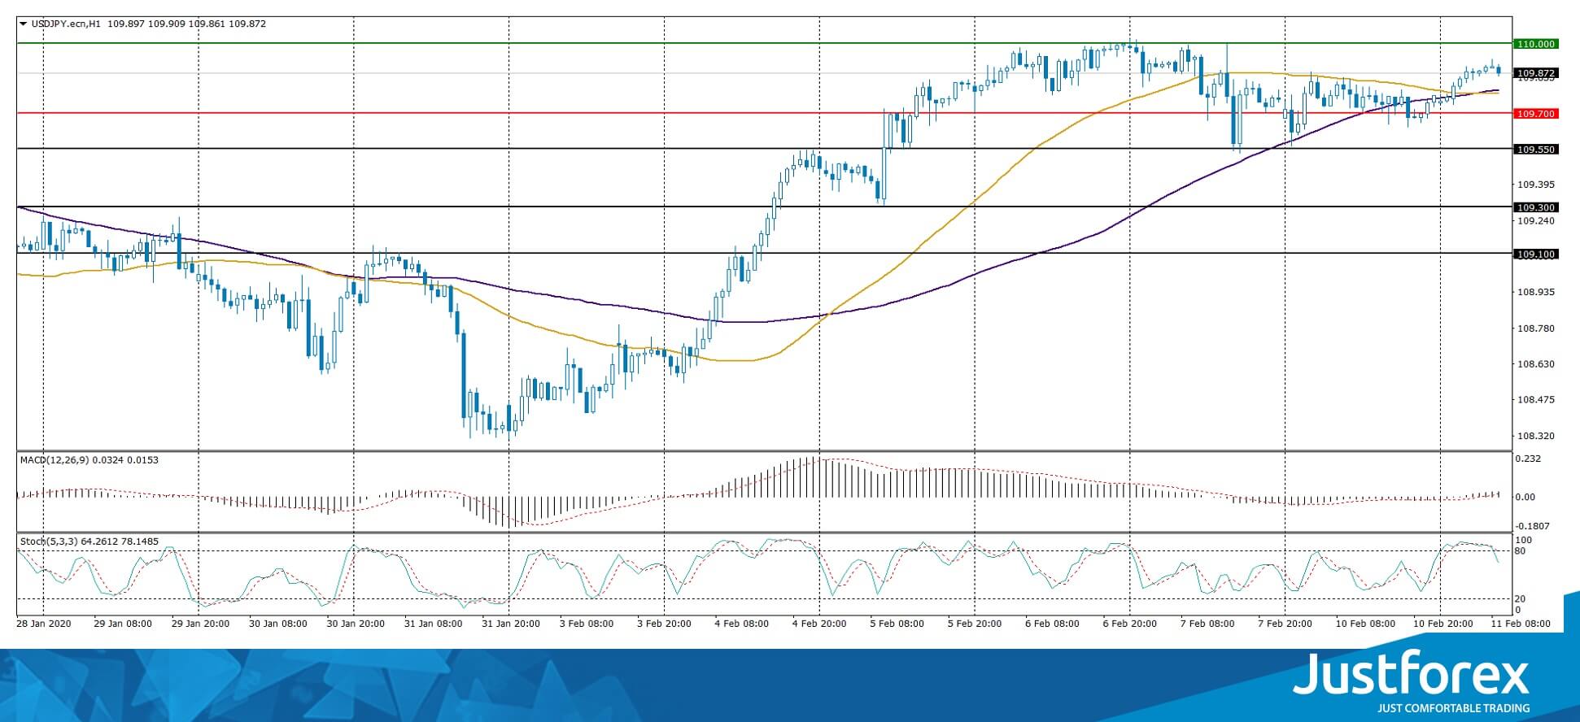The width and height of the screenshot is (1580, 722).
Task: Click the "4 Feb 20:00" time label
Action: pos(819,624)
